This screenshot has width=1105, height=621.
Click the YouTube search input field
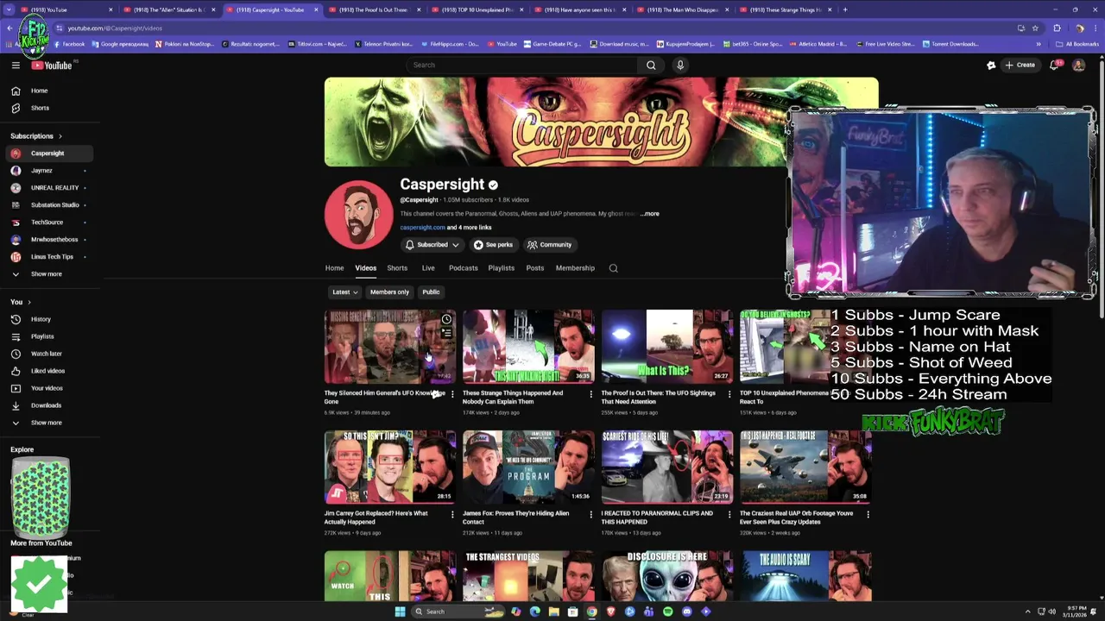click(522, 65)
